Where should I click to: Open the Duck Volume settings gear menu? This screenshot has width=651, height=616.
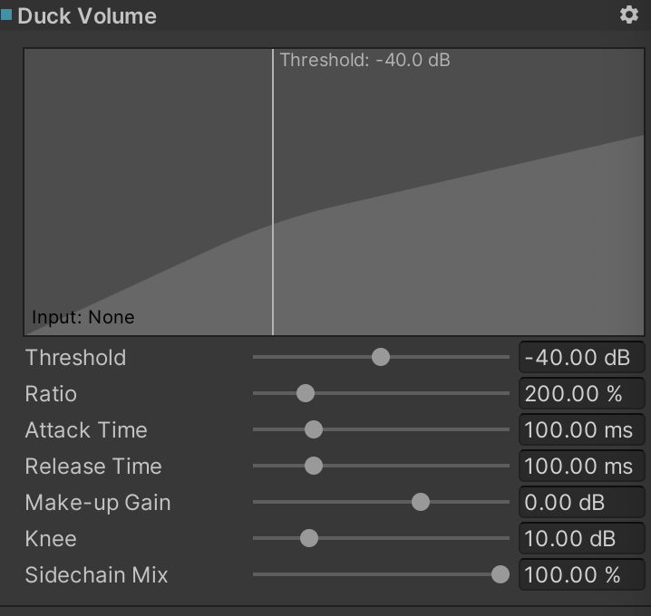pos(629,14)
